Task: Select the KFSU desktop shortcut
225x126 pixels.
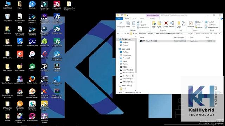Action: tap(32, 68)
